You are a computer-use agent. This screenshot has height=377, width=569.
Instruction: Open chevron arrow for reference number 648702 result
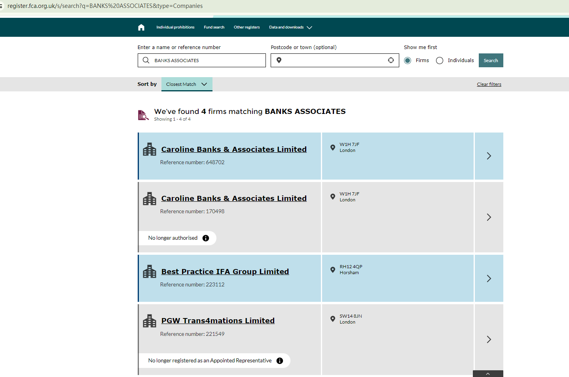[489, 156]
